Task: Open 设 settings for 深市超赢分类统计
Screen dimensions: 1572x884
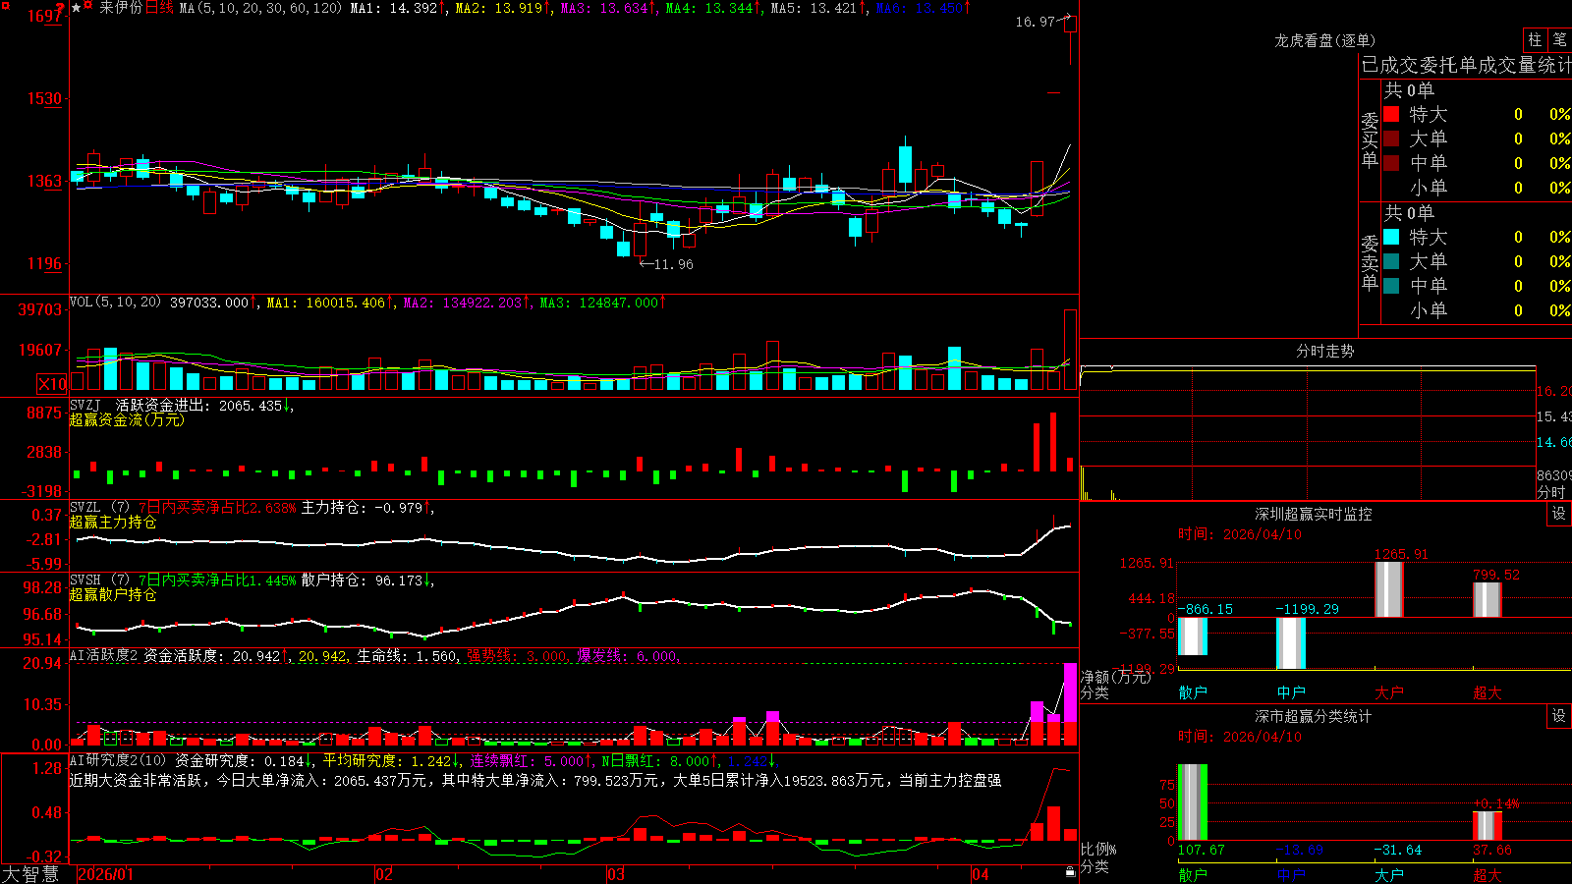Action: point(1559,716)
